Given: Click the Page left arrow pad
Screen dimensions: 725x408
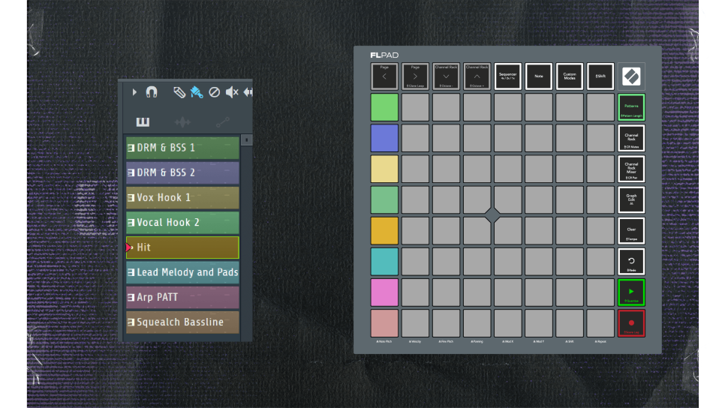Looking at the screenshot, I should pos(384,76).
